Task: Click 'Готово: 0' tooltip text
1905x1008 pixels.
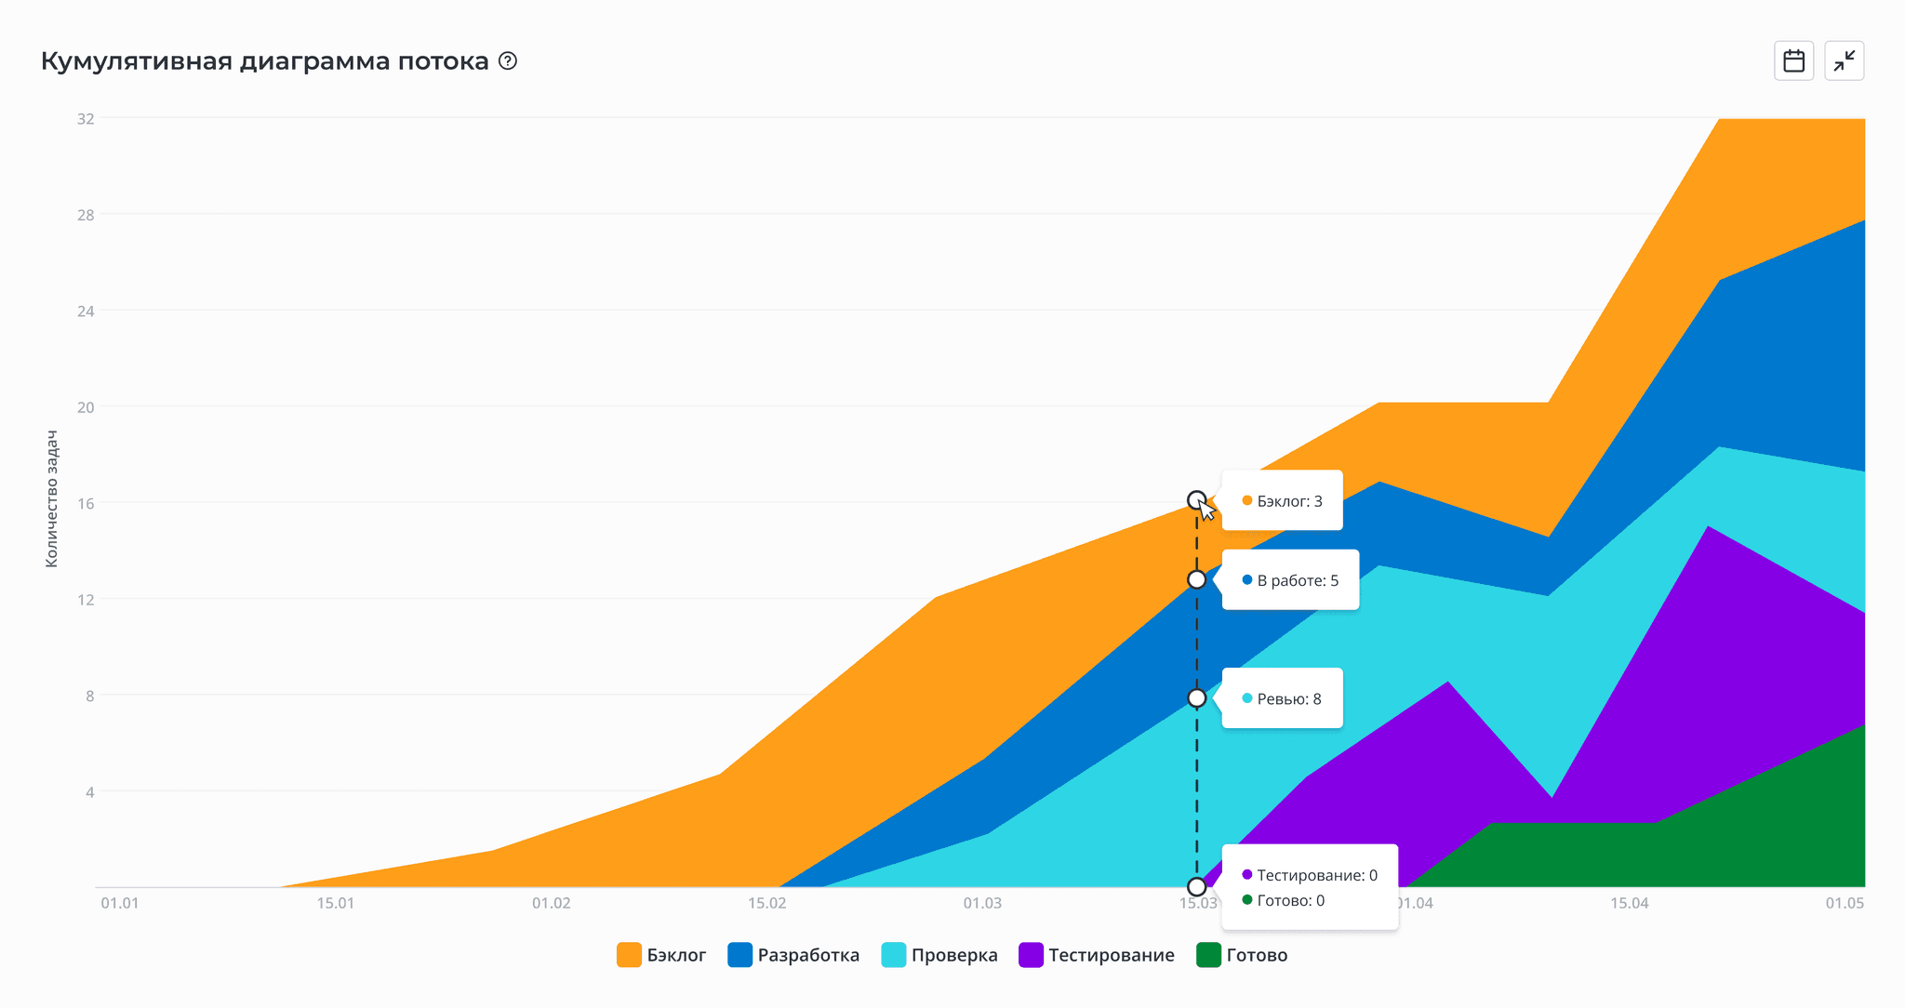Action: coord(1290,900)
